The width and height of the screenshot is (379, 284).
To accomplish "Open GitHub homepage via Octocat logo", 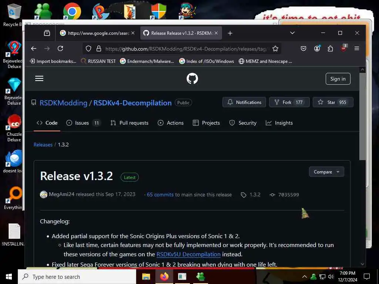I will pos(192,79).
